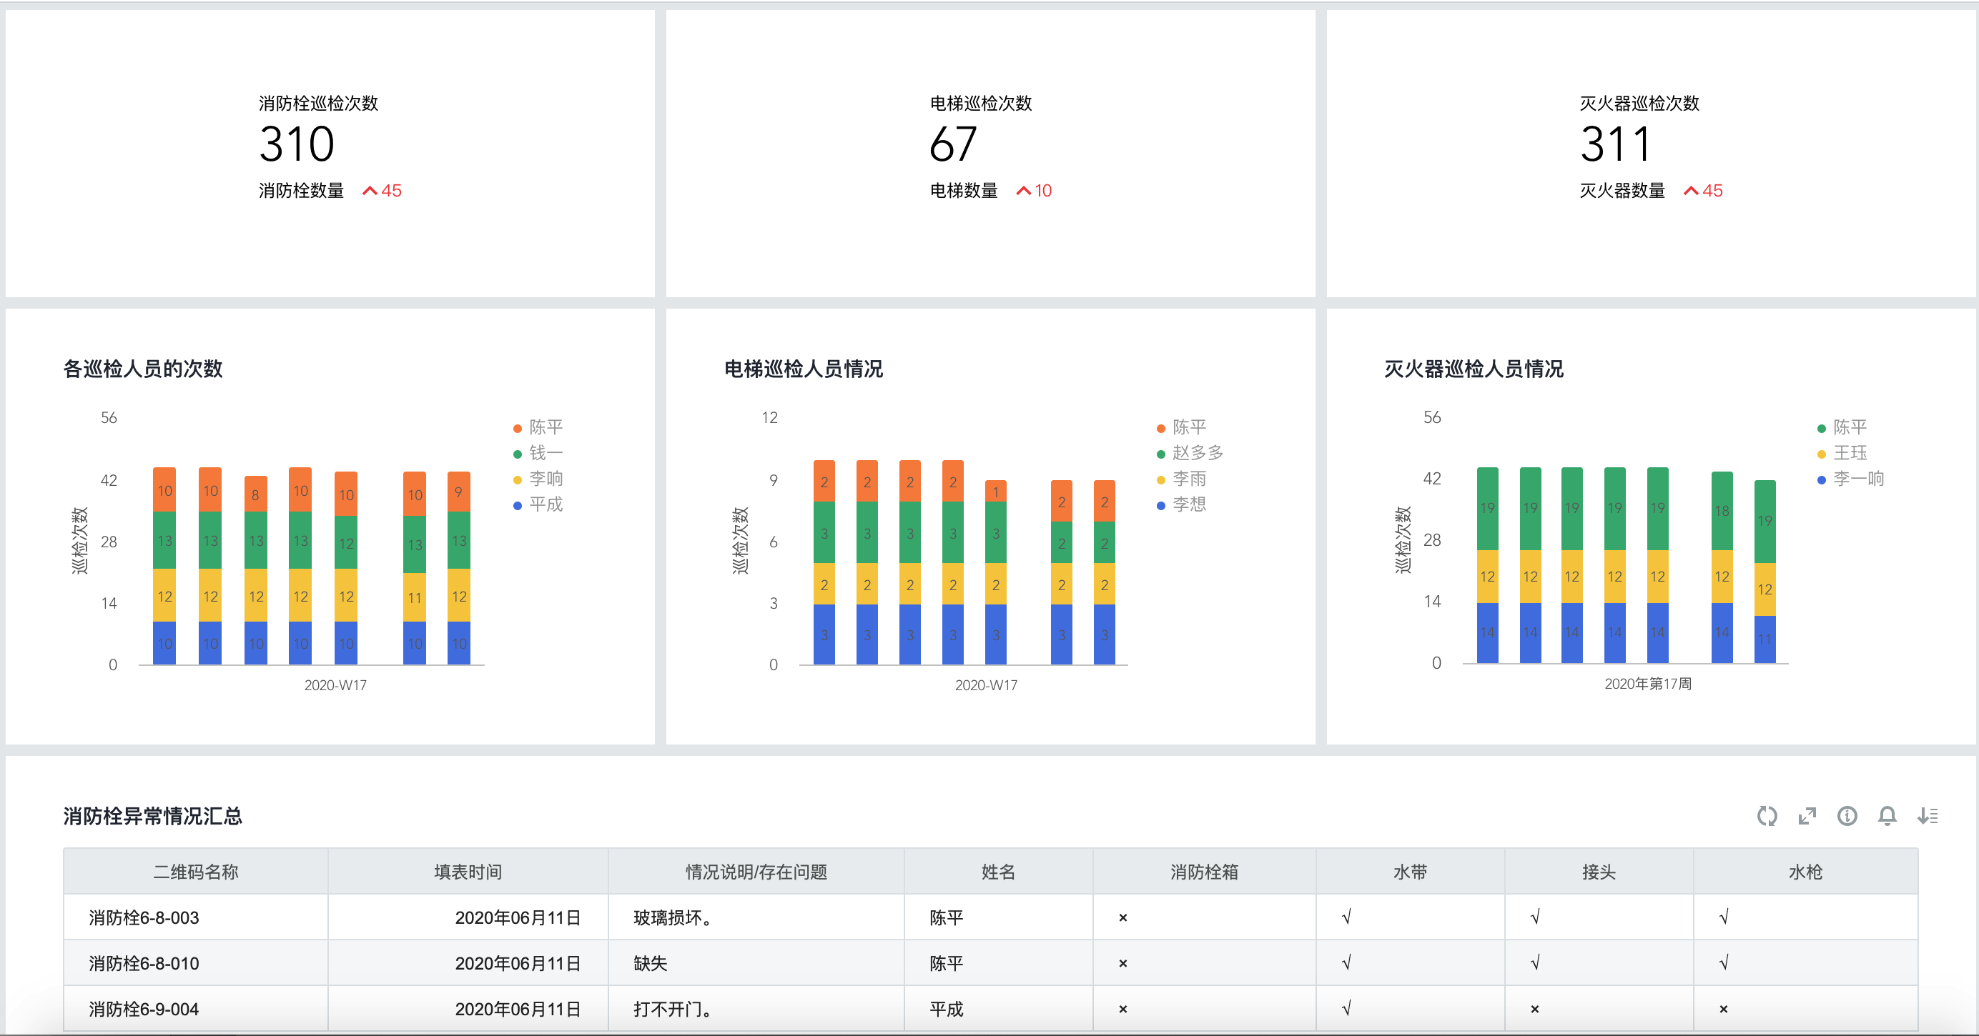Screen dimensions: 1979x1036
Task: Click the blue segment labeled 11 in 灭火器巡检人员情况
Action: pyautogui.click(x=1765, y=639)
